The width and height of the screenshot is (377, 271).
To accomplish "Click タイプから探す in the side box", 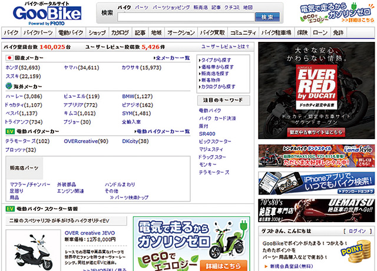I will (x=216, y=60).
